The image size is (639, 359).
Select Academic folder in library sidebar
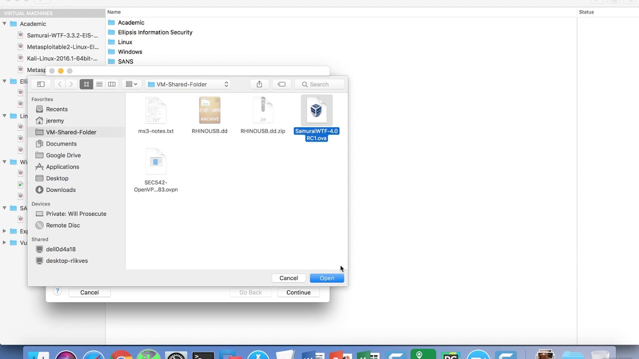[x=33, y=23]
